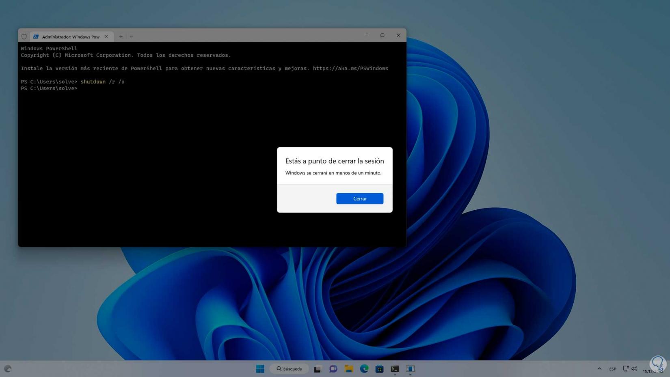Click the blue window app icon right of Terminal
This screenshot has height=377, width=670.
pos(410,368)
